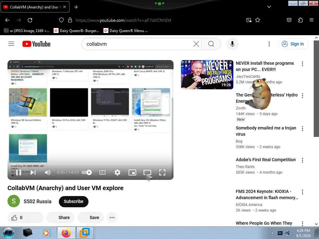Open the tracking protection shield icon

pyautogui.click(x=61, y=20)
